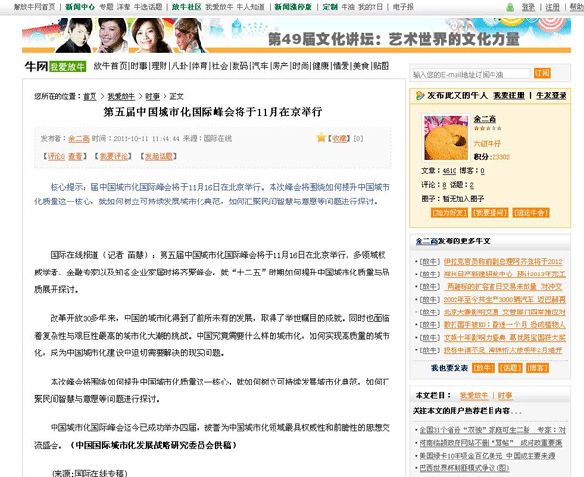Open recommended article 美国绿卡10年吸金百亿美元

pyautogui.click(x=488, y=456)
